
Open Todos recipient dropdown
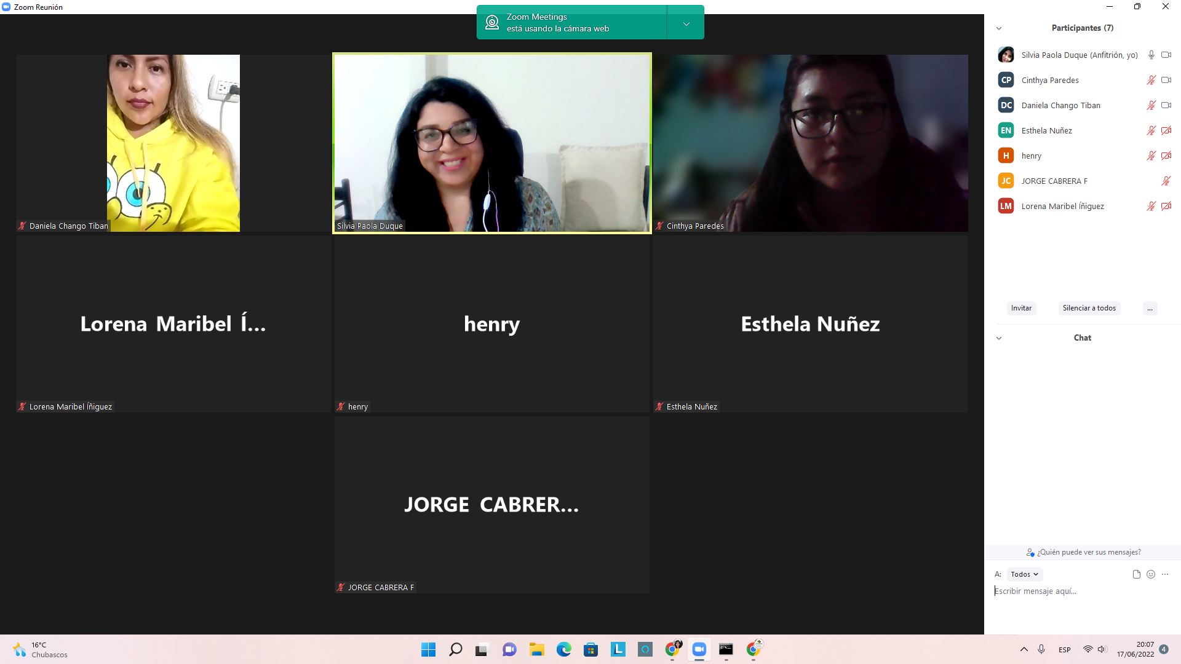pos(1024,574)
